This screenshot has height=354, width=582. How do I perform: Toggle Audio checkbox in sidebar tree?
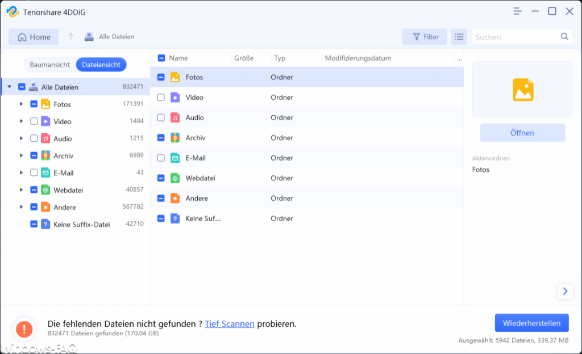click(x=34, y=138)
